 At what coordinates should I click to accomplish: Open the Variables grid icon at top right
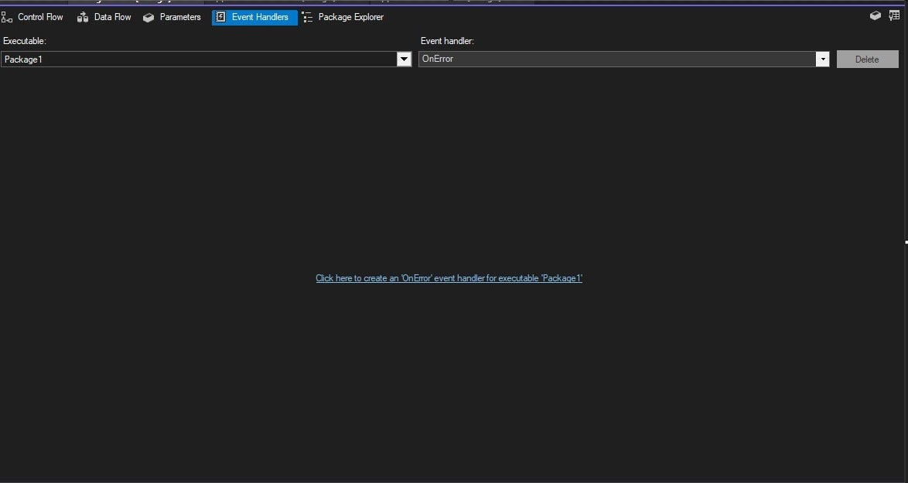(x=894, y=15)
